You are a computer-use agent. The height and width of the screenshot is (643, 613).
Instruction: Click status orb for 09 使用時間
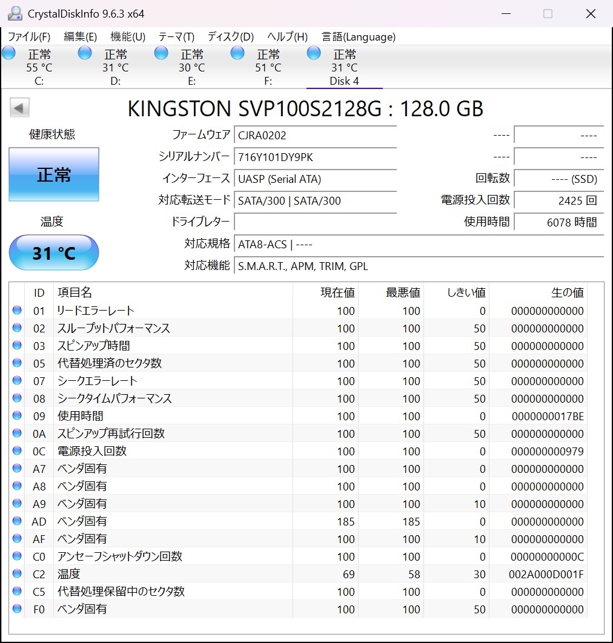tap(17, 415)
